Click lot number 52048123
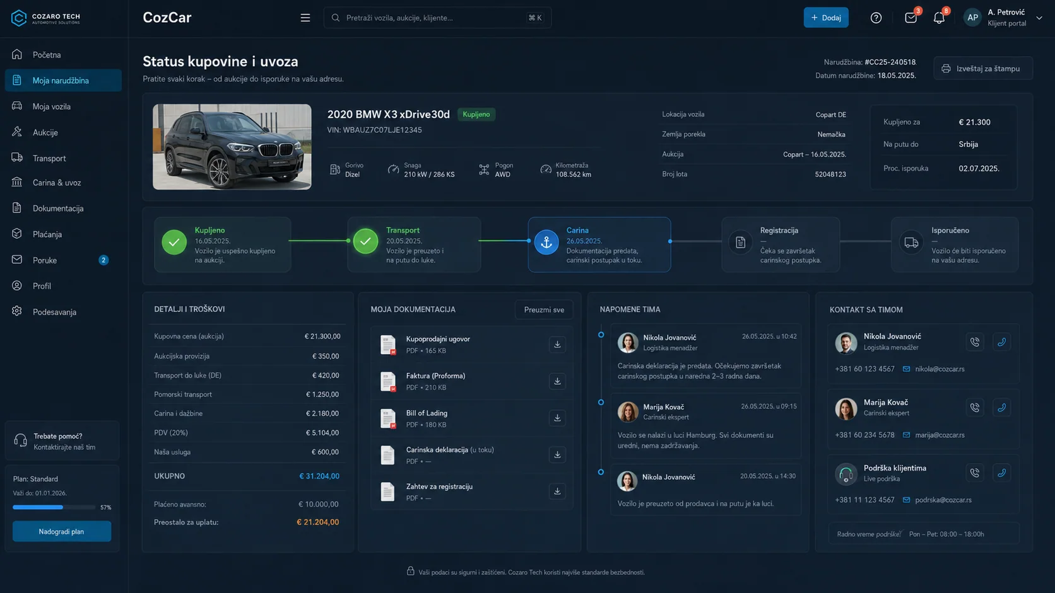This screenshot has width=1055, height=593. pyautogui.click(x=830, y=175)
